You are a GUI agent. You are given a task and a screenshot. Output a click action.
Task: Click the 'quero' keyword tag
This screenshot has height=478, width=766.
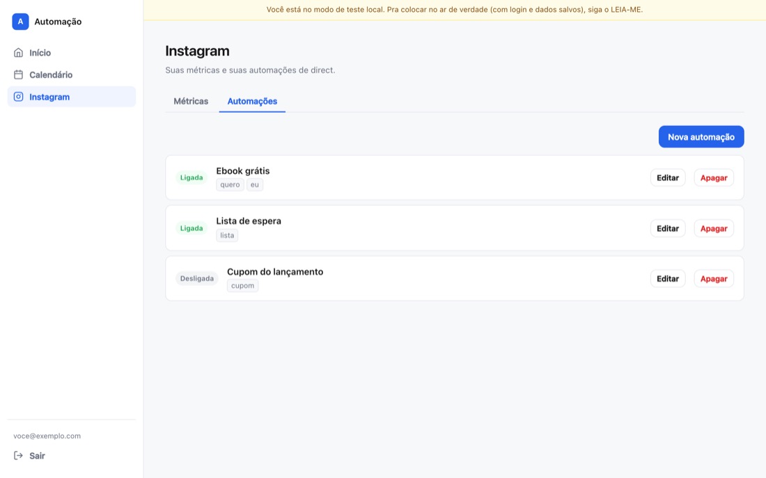230,184
